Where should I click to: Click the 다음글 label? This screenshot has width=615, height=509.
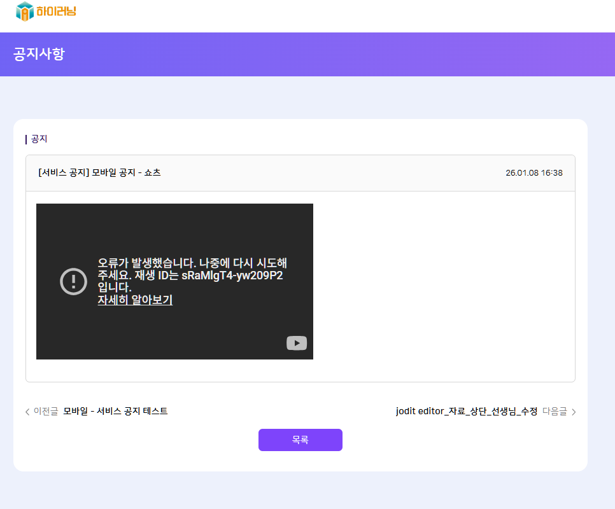tap(554, 412)
